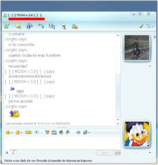Screen dimensions: 158x165
Task: Click the Messenger Plus toolbar icon
Action: pyautogui.click(x=68, y=132)
